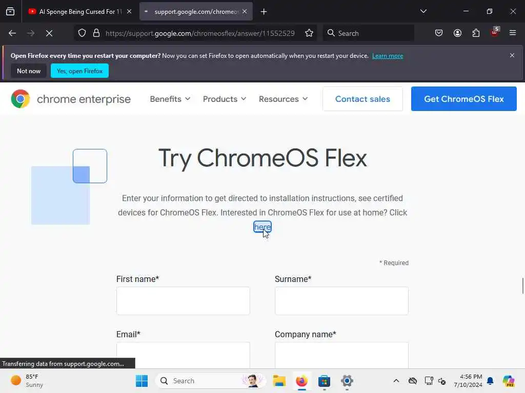The width and height of the screenshot is (525, 393).
Task: Close the AI Sponge YouTube tab
Action: tap(129, 11)
